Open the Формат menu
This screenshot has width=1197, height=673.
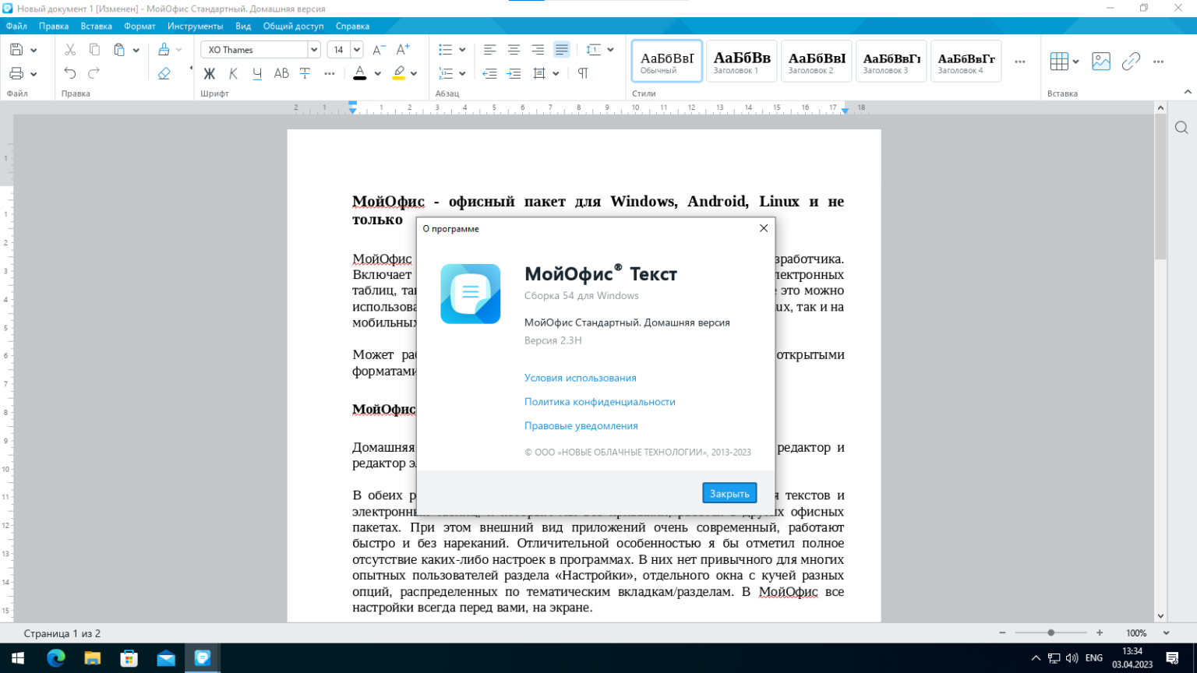tap(139, 26)
